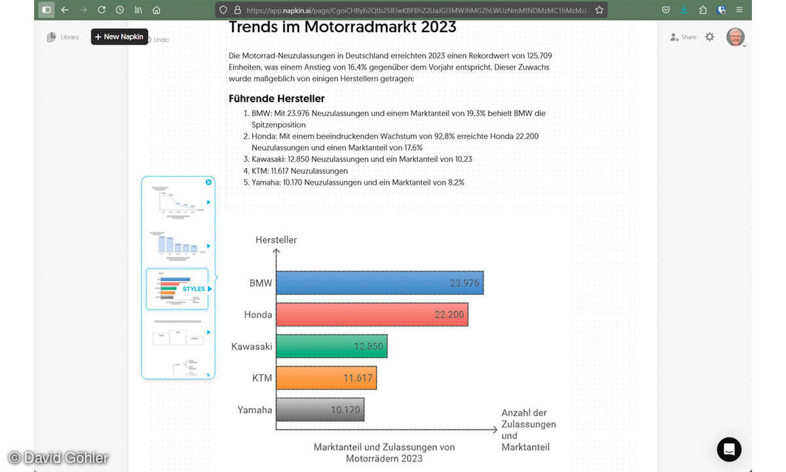
Task: Go to the browser home page icon
Action: (x=157, y=10)
